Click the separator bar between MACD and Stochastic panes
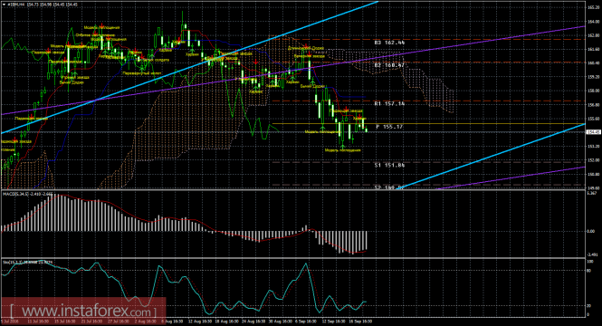The width and height of the screenshot is (602, 326). pyautogui.click(x=292, y=258)
